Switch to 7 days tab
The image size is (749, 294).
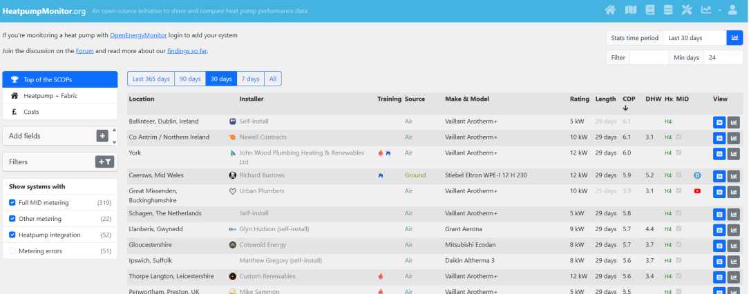pyautogui.click(x=250, y=79)
